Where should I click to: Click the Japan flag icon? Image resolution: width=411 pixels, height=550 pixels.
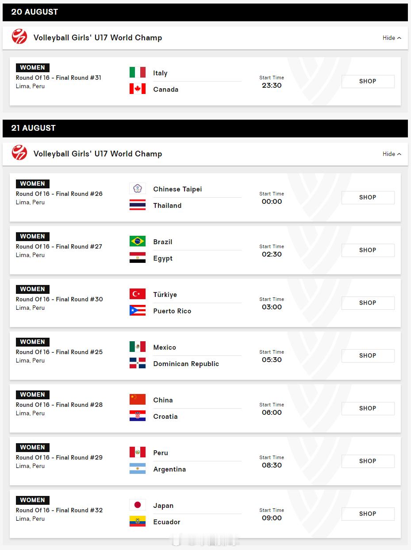coord(137,505)
